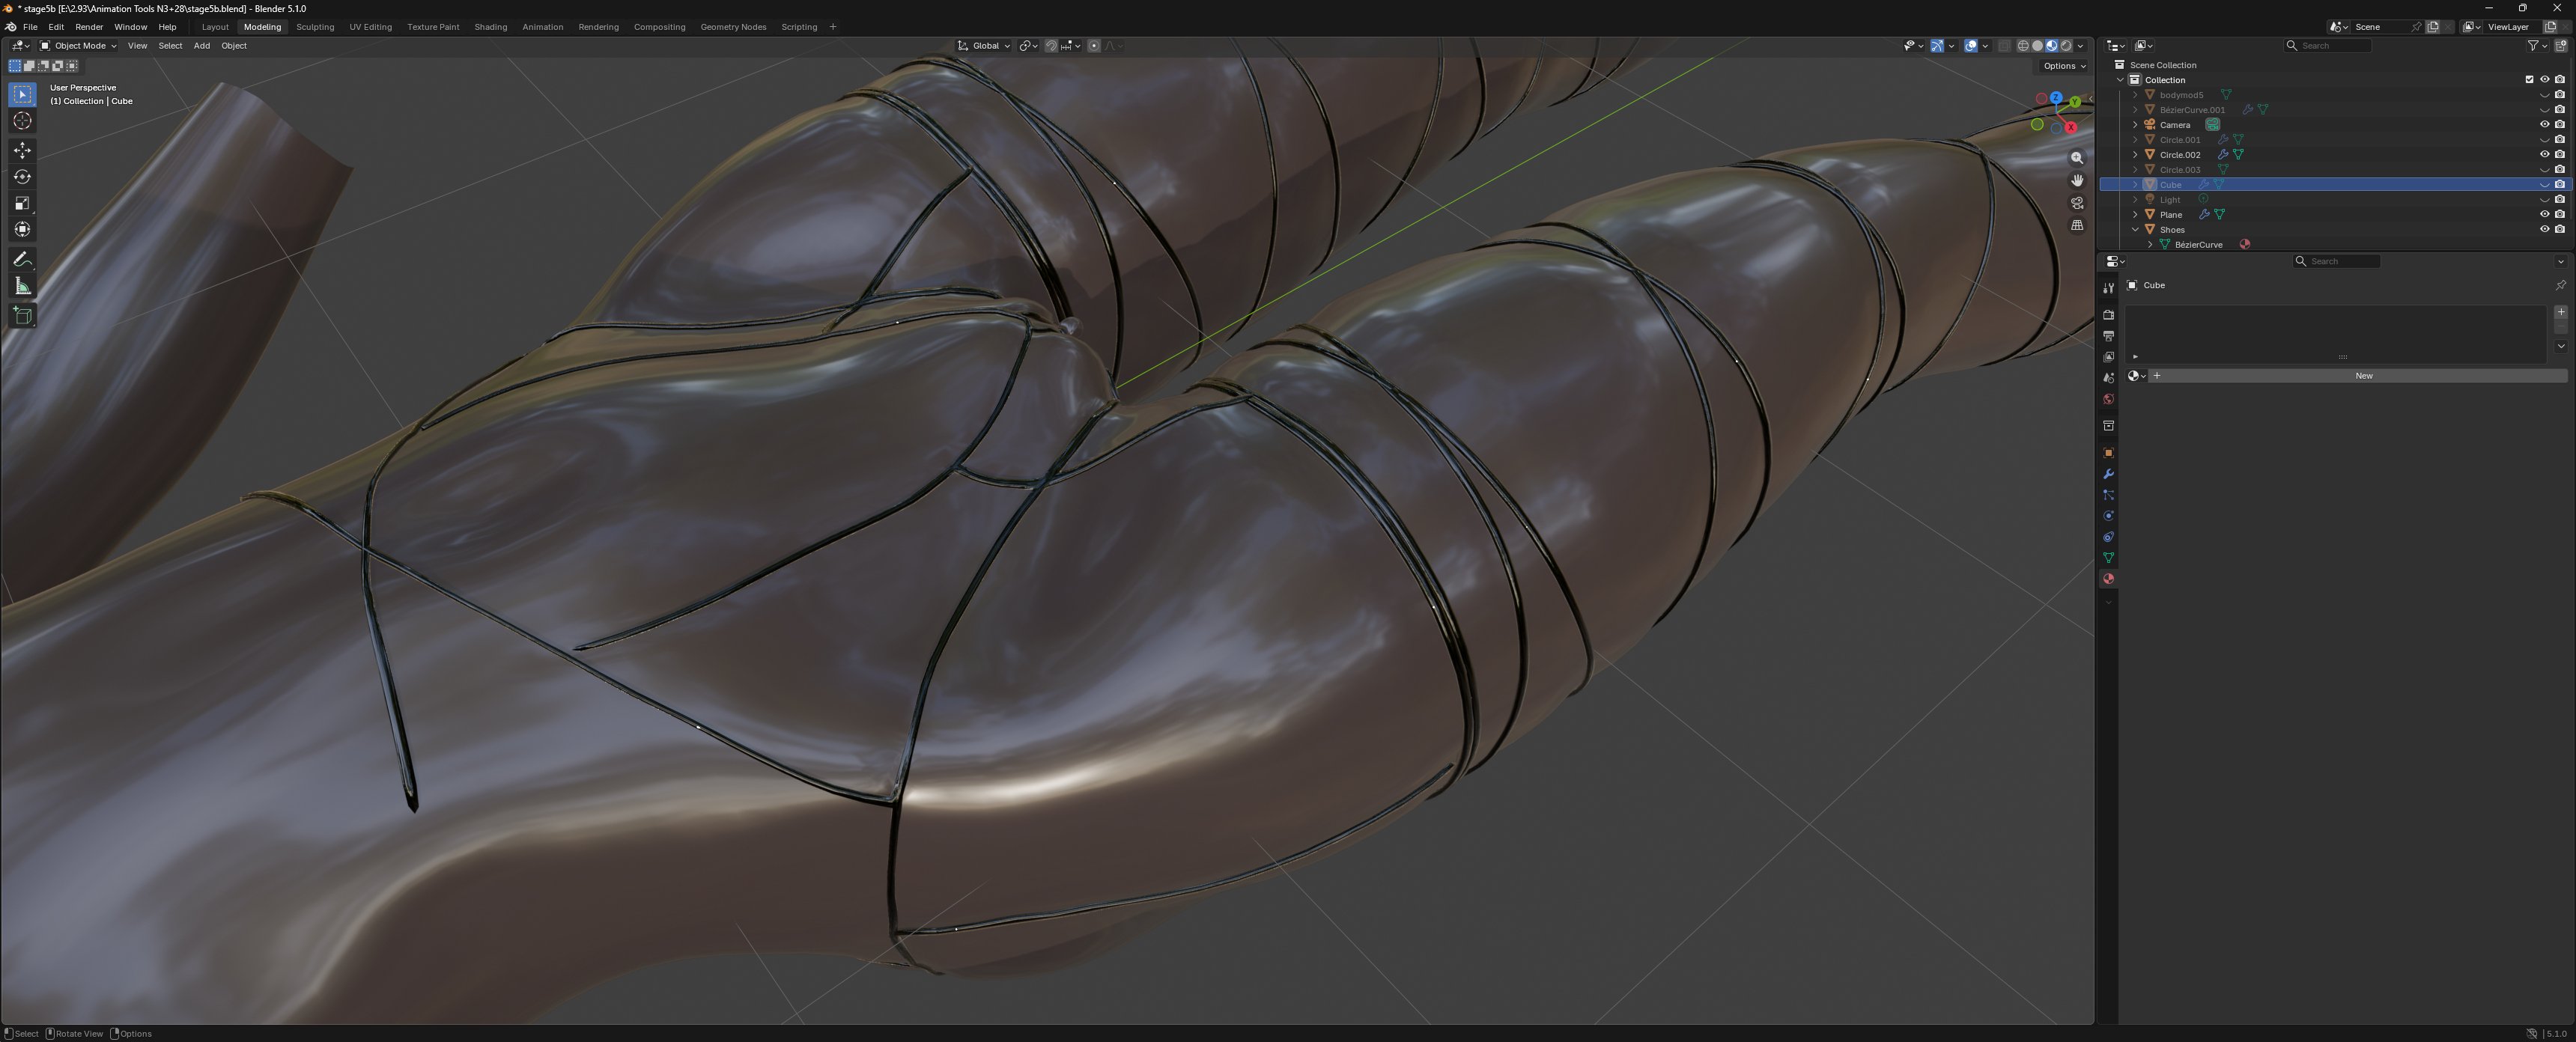Open the outliner filter dropdown
2576x1042 pixels.
(2537, 45)
